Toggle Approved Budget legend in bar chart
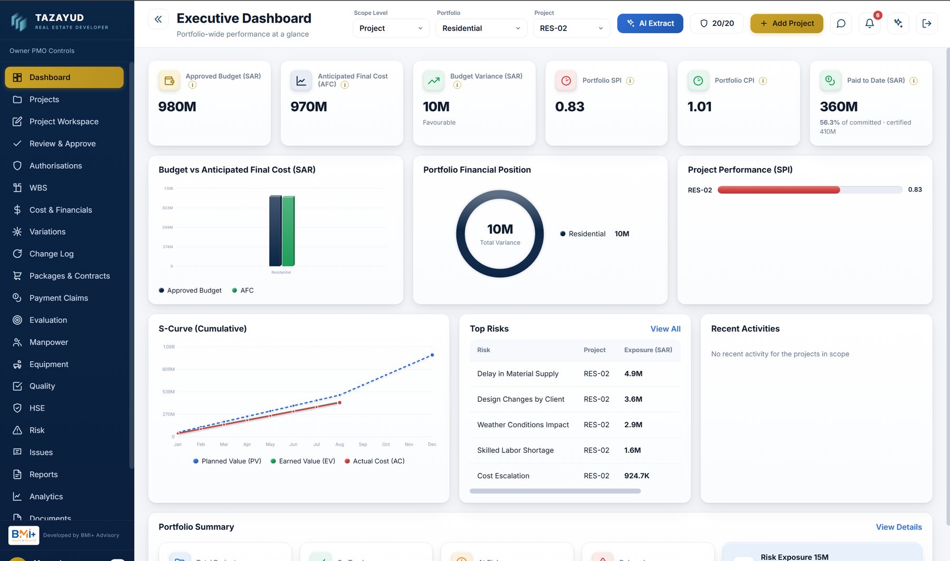This screenshot has width=950, height=561. 190,291
